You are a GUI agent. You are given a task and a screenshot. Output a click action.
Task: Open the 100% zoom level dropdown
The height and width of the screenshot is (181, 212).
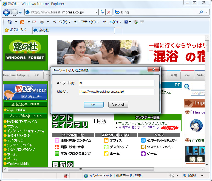(x=202, y=176)
